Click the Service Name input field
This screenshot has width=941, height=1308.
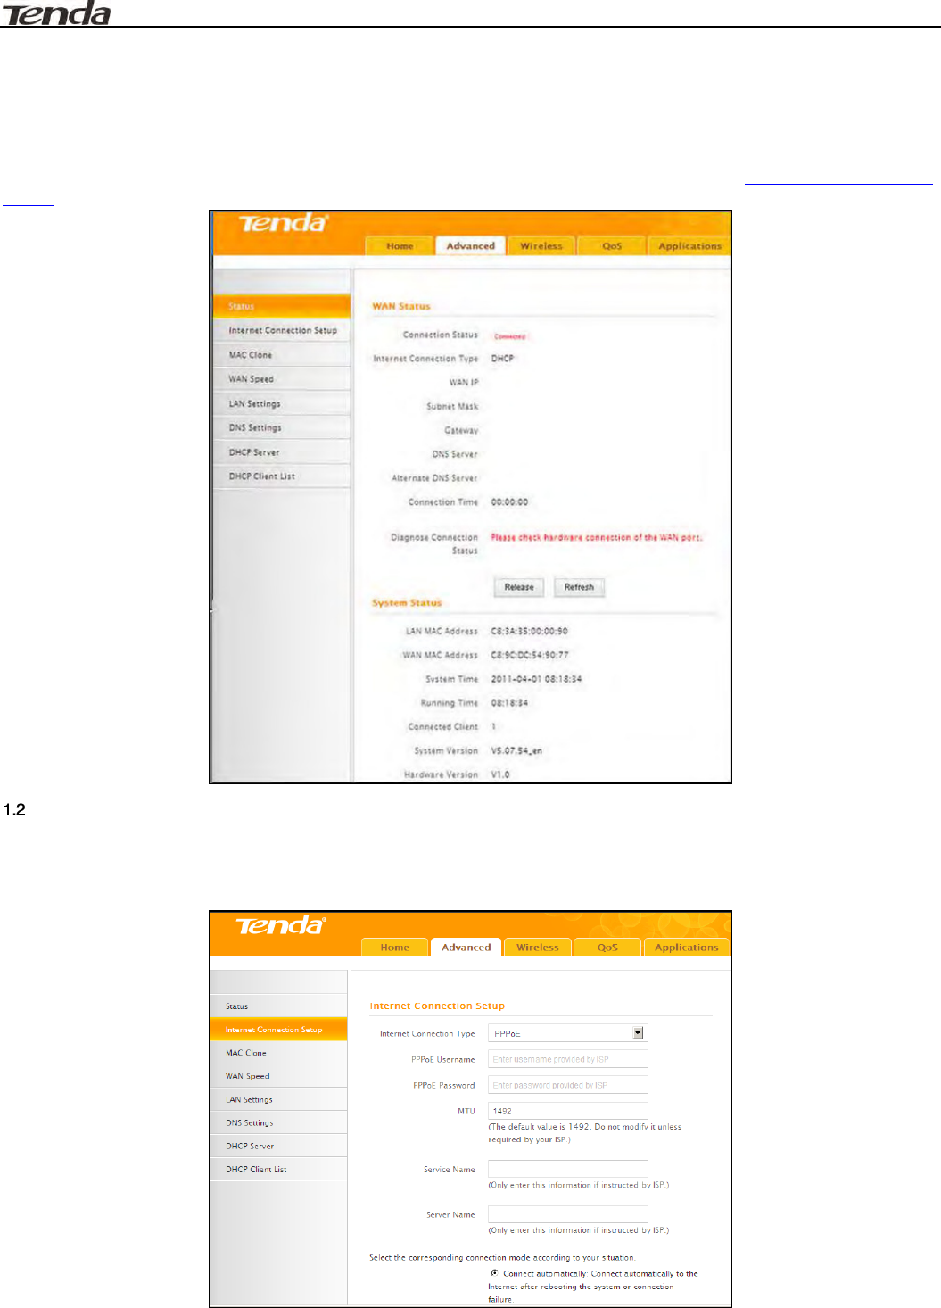click(567, 1169)
